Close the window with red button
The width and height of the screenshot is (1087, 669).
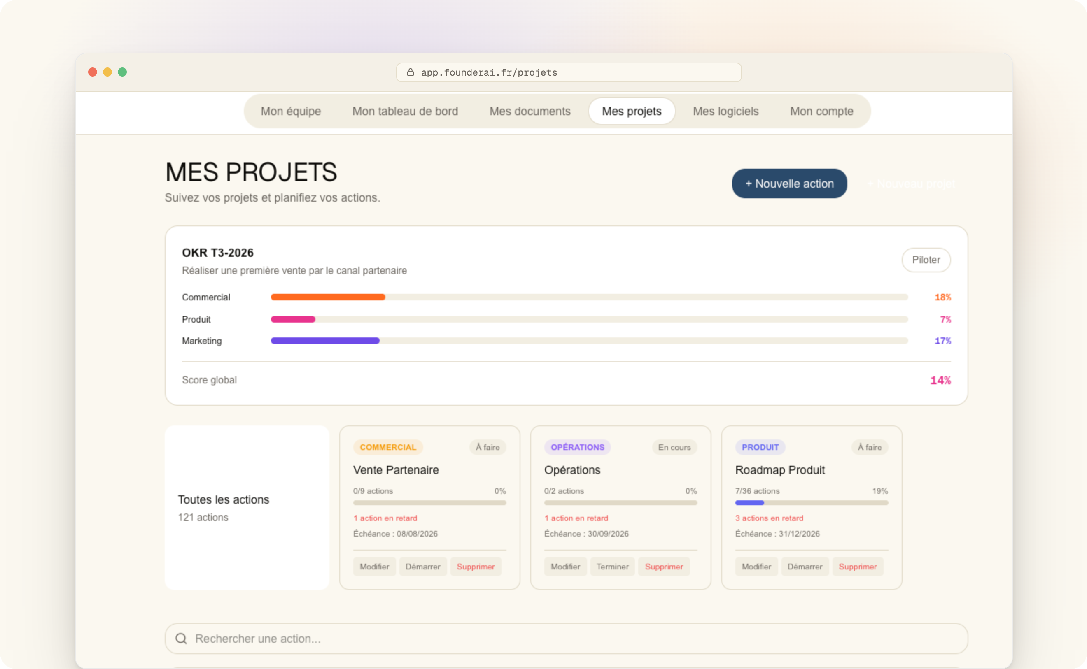pos(93,72)
